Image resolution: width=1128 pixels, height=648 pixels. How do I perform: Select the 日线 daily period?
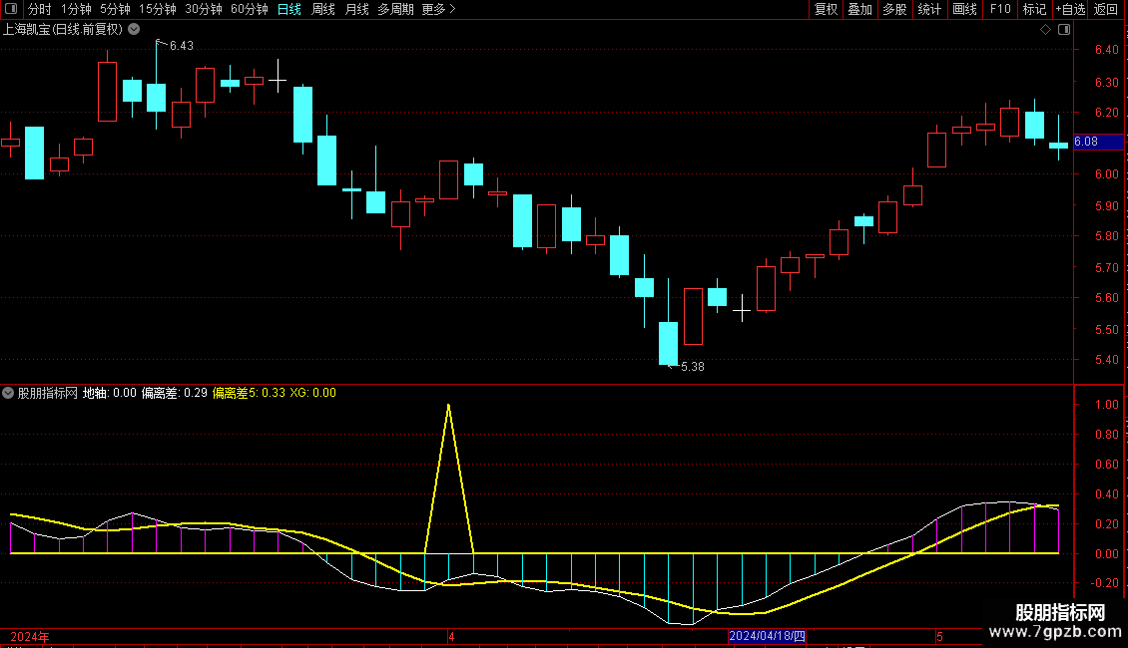click(289, 9)
